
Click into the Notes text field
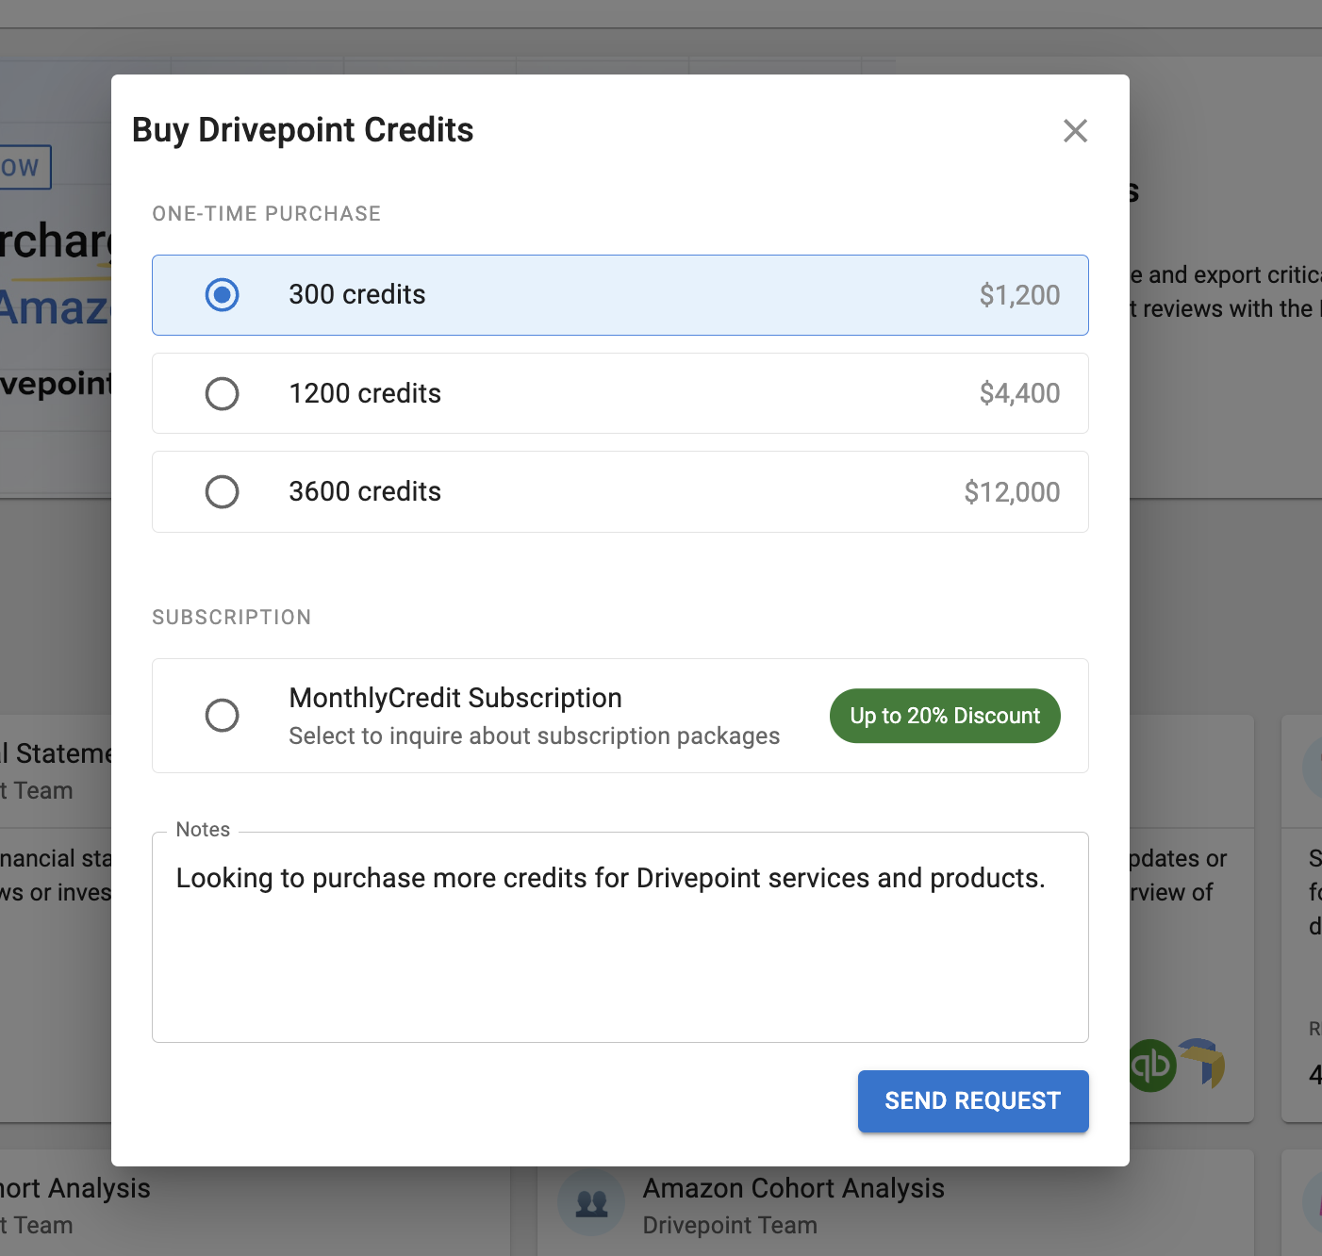(x=620, y=952)
